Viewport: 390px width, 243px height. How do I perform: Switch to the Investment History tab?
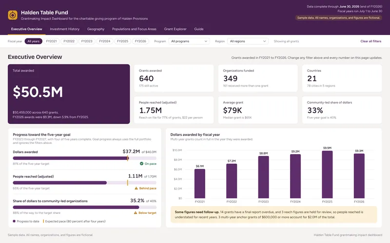65,29
